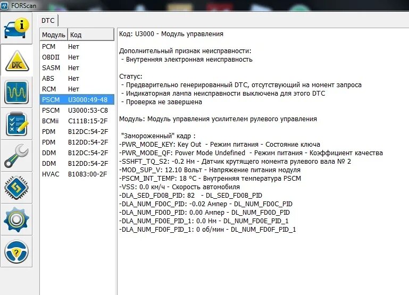
Task: Select the SASM row
Action: point(77,68)
